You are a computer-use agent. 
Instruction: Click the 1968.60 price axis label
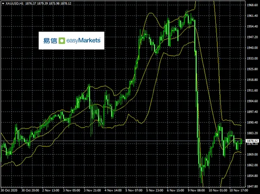point(252,5)
